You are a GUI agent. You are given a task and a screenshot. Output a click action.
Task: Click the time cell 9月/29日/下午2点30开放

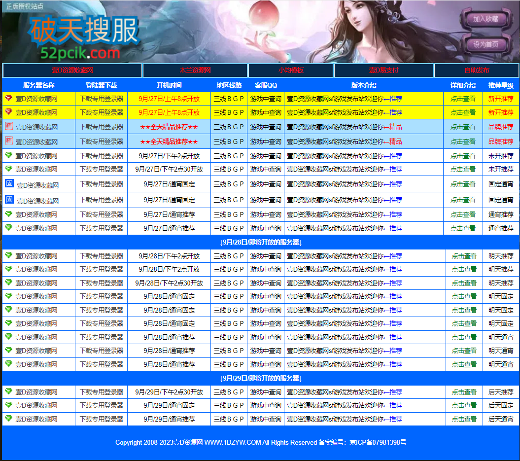[x=169, y=392]
